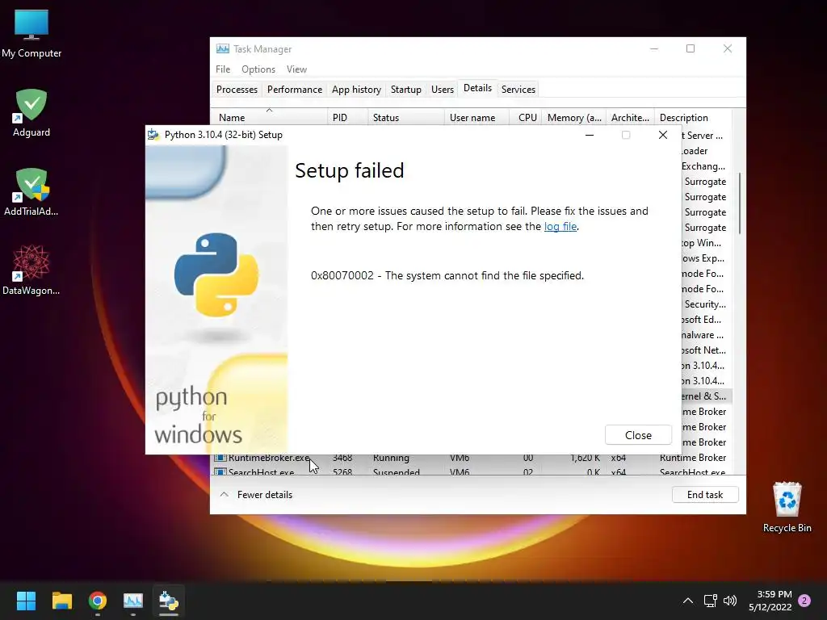Sort by the Memory column header

click(574, 117)
